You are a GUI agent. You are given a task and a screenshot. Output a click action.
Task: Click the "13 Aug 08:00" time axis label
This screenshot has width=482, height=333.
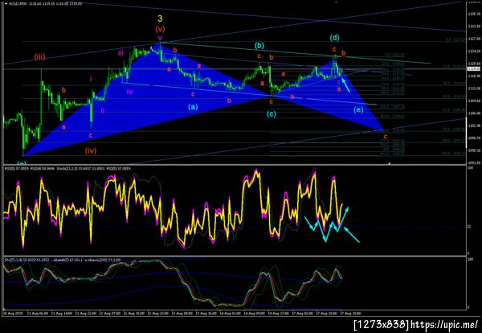[182, 314]
